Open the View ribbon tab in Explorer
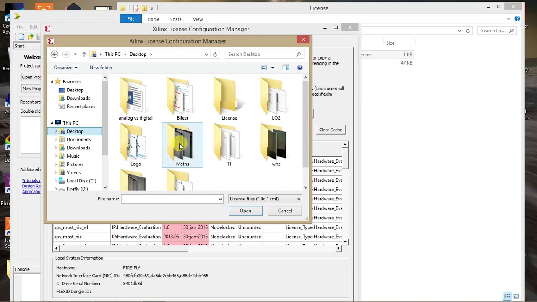This screenshot has width=537, height=302. (x=198, y=19)
